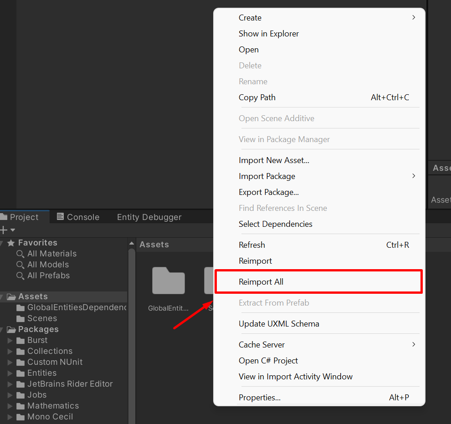Choose Import New Asset...

point(319,160)
